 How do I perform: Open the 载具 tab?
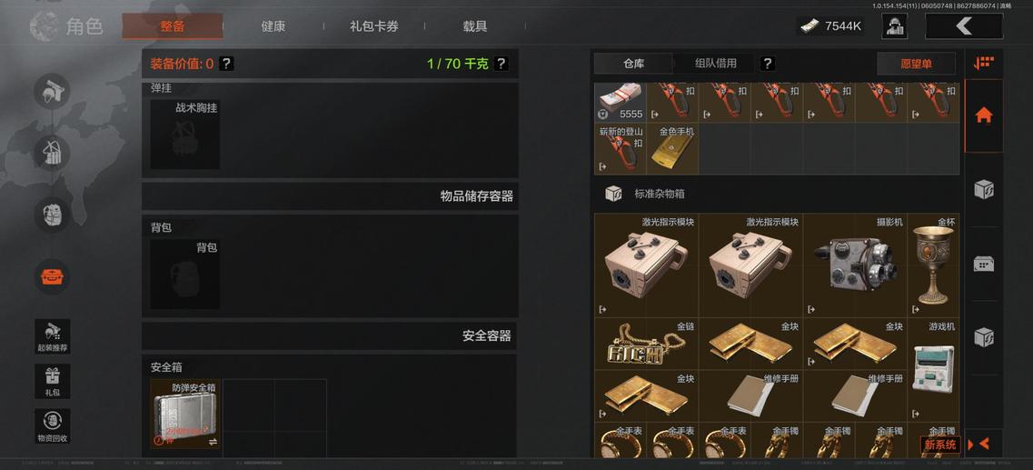[x=474, y=26]
